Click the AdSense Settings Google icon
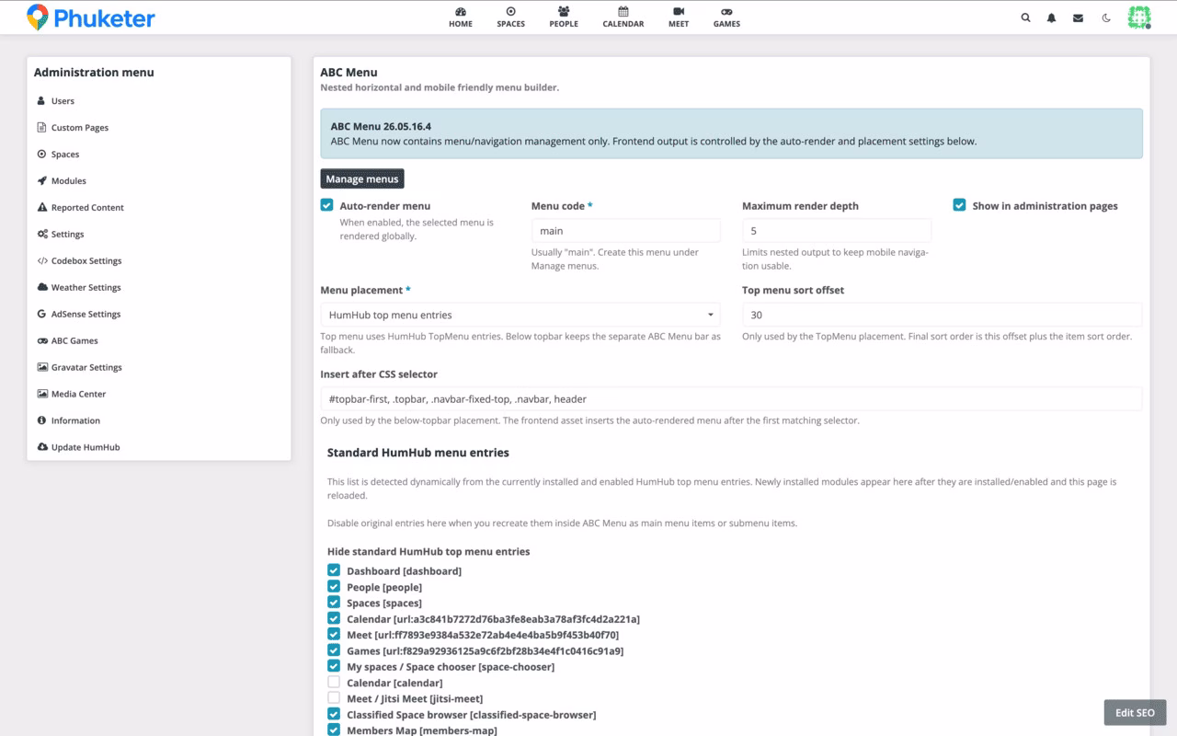1177x736 pixels. click(x=41, y=315)
